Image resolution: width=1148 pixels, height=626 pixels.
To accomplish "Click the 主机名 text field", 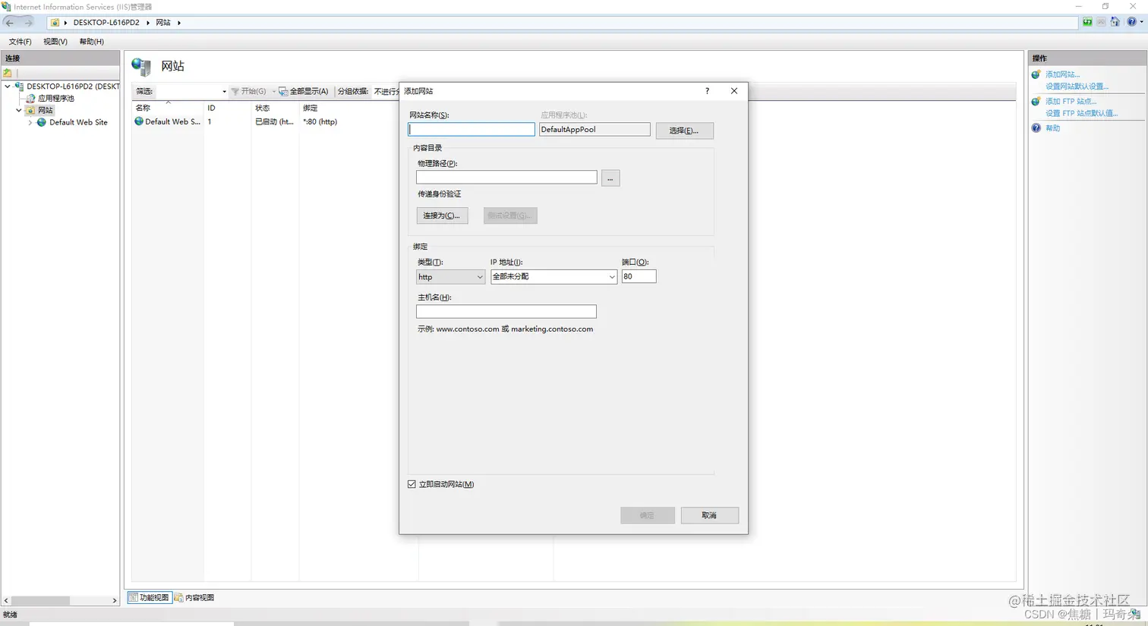I will click(x=506, y=312).
